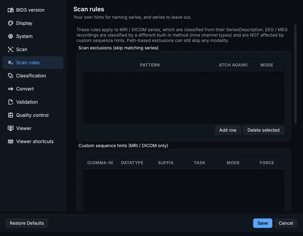Click the Quality control chart icon
This screenshot has height=236, width=303.
pyautogui.click(x=11, y=115)
